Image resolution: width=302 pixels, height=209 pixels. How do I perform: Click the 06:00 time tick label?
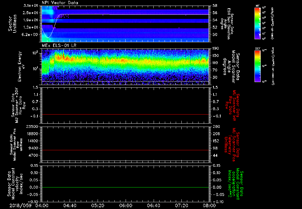click(x=125, y=205)
